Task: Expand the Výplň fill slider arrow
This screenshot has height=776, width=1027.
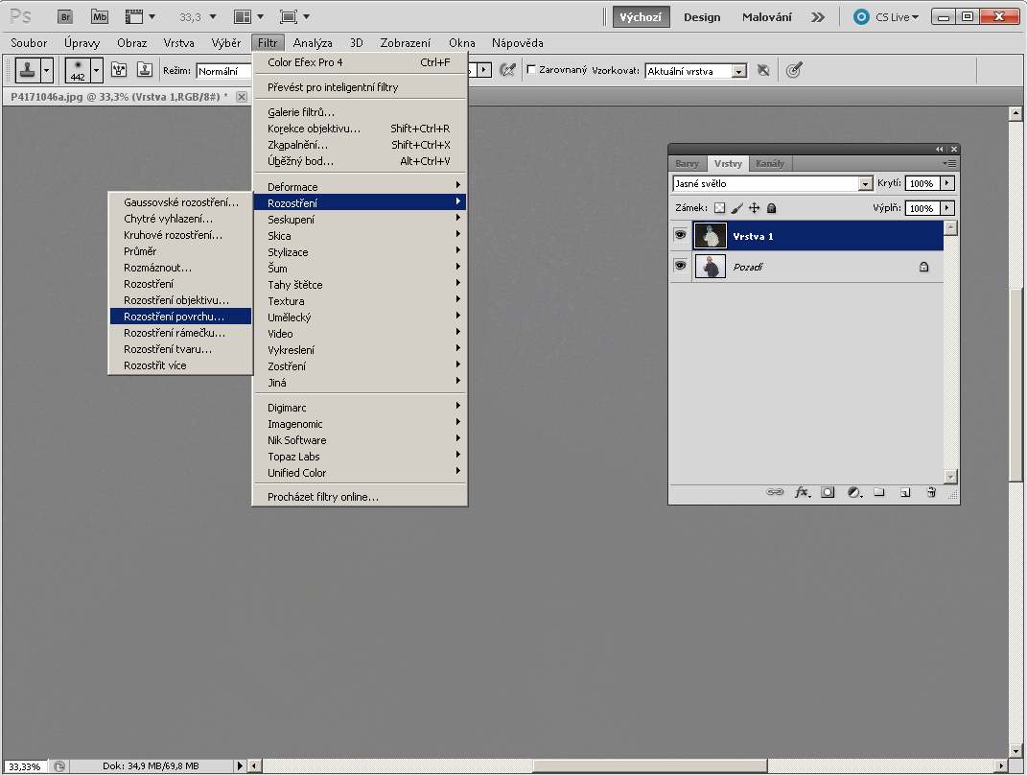Action: (x=947, y=208)
